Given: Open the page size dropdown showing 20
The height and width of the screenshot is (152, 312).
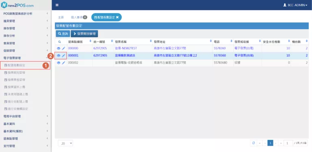Looking at the screenshot, I should pyautogui.click(x=65, y=143).
